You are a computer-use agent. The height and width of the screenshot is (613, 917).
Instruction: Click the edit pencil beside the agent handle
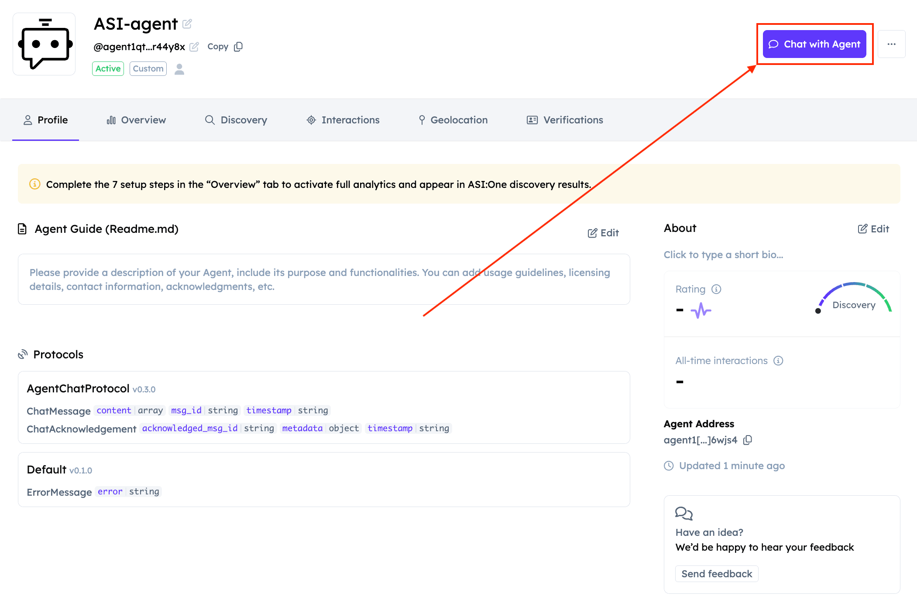click(194, 47)
